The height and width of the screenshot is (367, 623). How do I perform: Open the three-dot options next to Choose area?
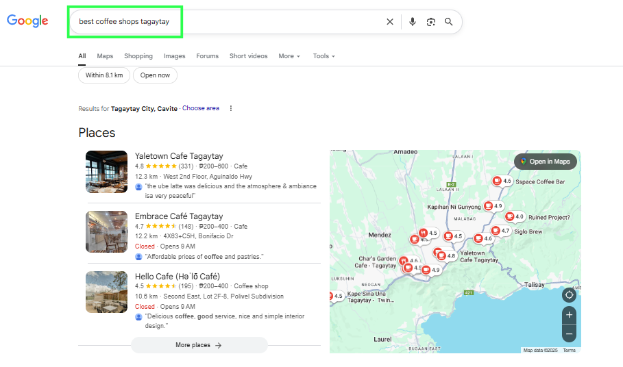pos(231,108)
